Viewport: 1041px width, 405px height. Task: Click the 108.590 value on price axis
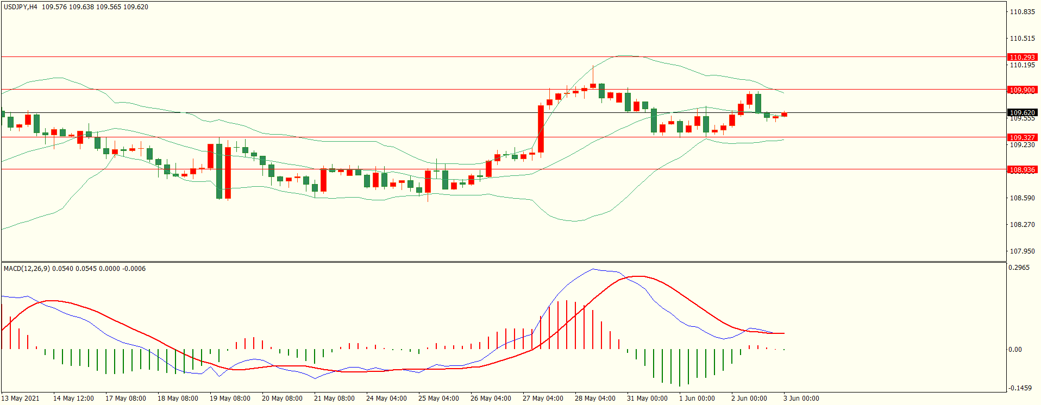[1022, 198]
